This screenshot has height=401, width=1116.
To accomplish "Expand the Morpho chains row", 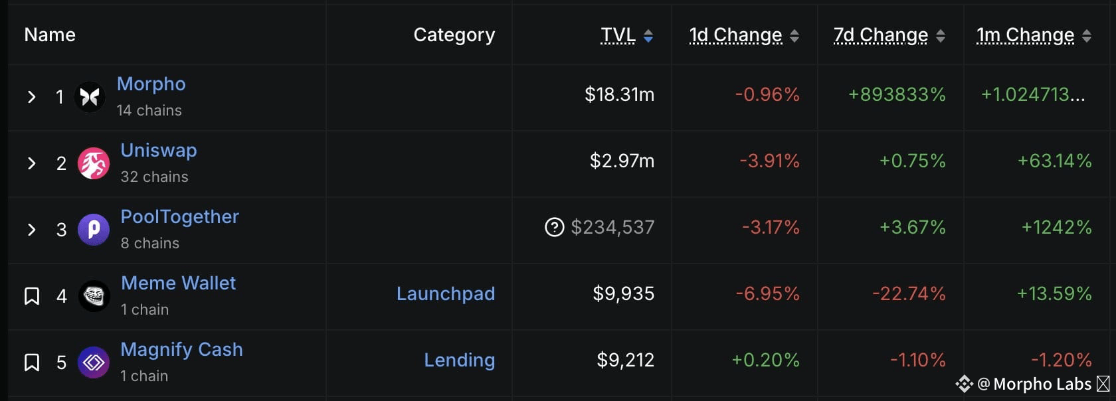I will tap(31, 97).
